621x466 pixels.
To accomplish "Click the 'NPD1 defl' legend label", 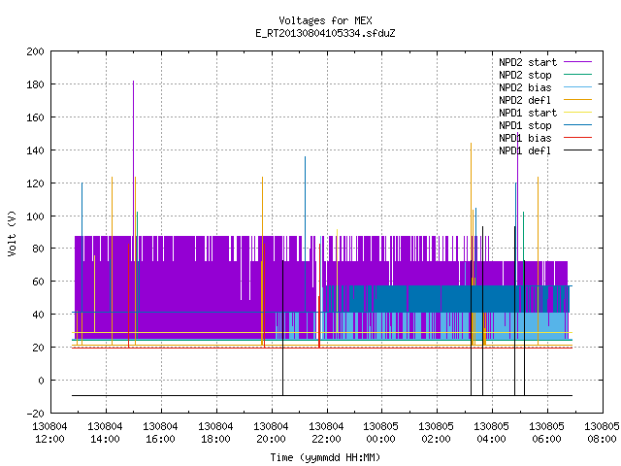I will [525, 151].
